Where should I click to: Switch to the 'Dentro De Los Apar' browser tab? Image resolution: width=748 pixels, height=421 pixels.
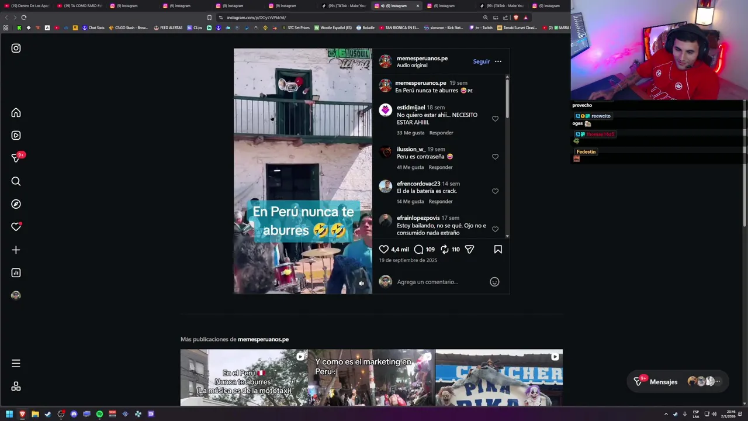point(26,6)
